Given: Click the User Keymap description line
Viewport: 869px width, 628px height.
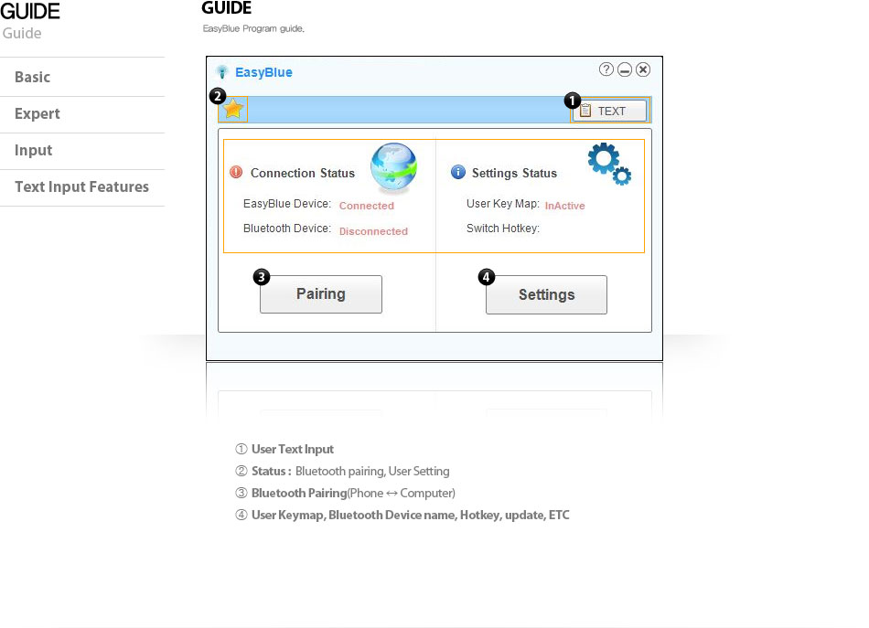Looking at the screenshot, I should click(x=402, y=515).
